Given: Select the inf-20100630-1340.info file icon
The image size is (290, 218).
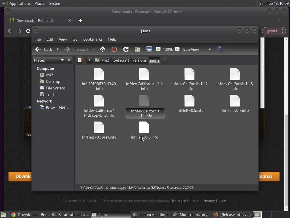Looking at the screenshot, I should coord(99,74).
